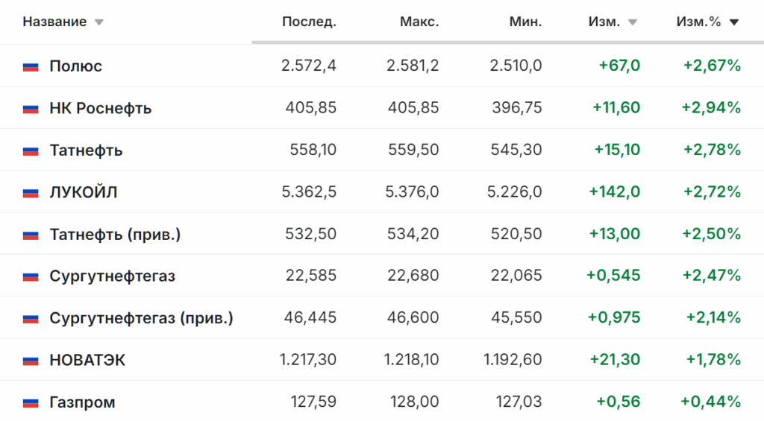Click the flag icon next to Сургутнефтегаз
Screen dimensions: 764x421
tap(31, 276)
